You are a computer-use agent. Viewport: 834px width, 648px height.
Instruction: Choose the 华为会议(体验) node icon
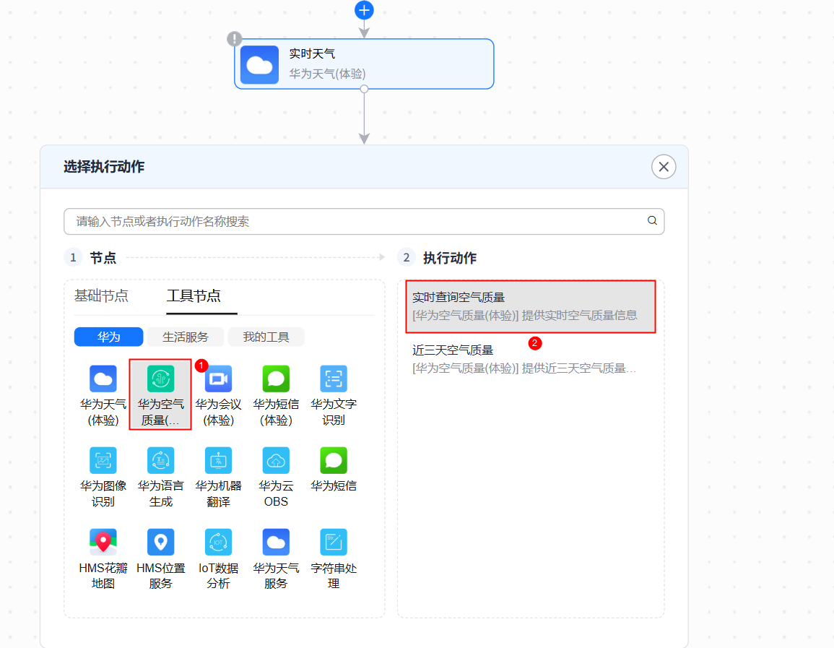click(218, 379)
